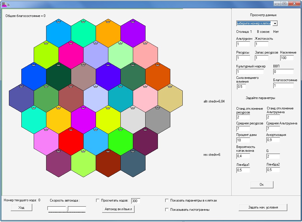The height and width of the screenshot is (222, 302).
Task: Click the crown on the burnt orange hexagon
Action: pyautogui.click(x=158, y=64)
